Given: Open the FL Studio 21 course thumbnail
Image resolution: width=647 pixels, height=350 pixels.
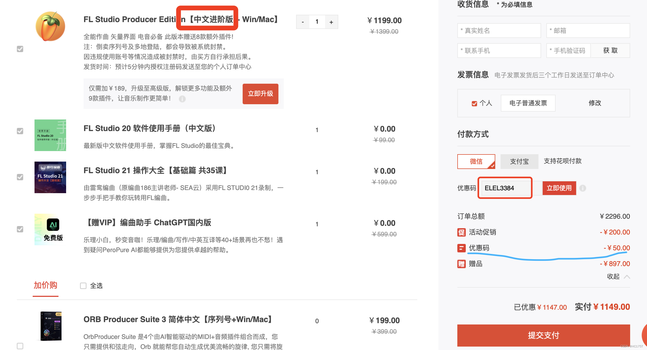Looking at the screenshot, I should pos(50,177).
